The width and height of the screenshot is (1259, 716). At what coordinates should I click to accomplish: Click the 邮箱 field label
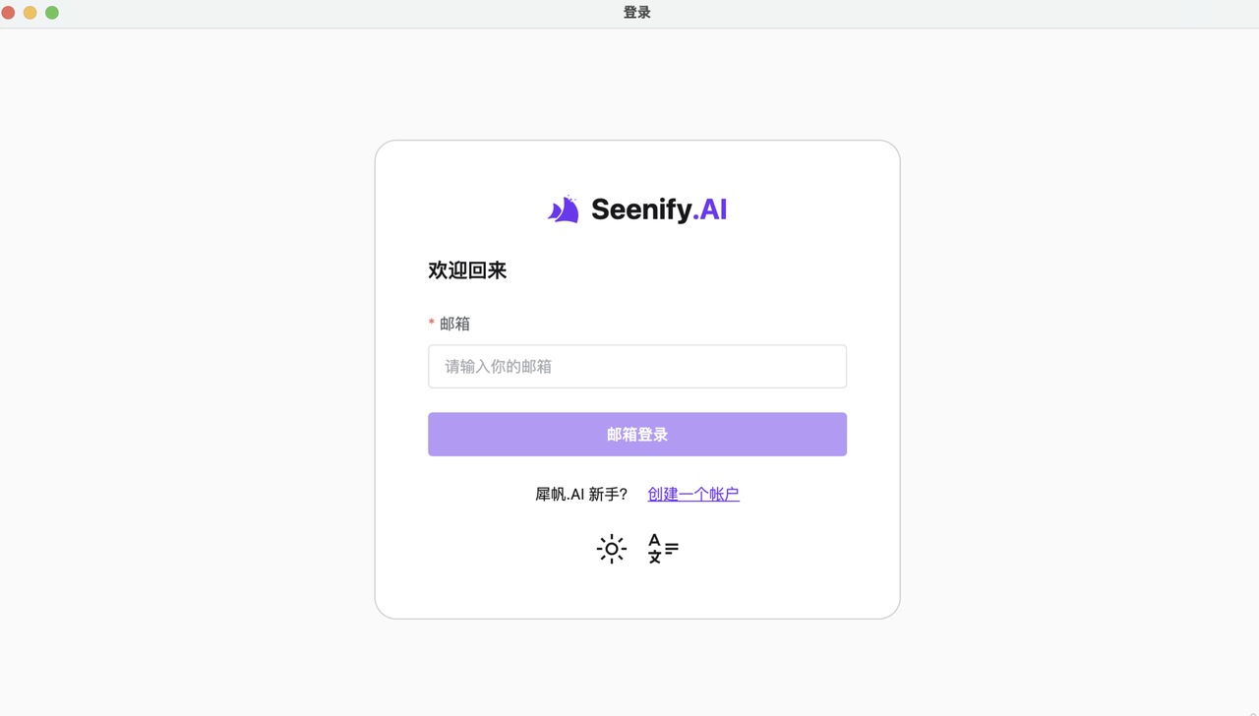pos(452,323)
